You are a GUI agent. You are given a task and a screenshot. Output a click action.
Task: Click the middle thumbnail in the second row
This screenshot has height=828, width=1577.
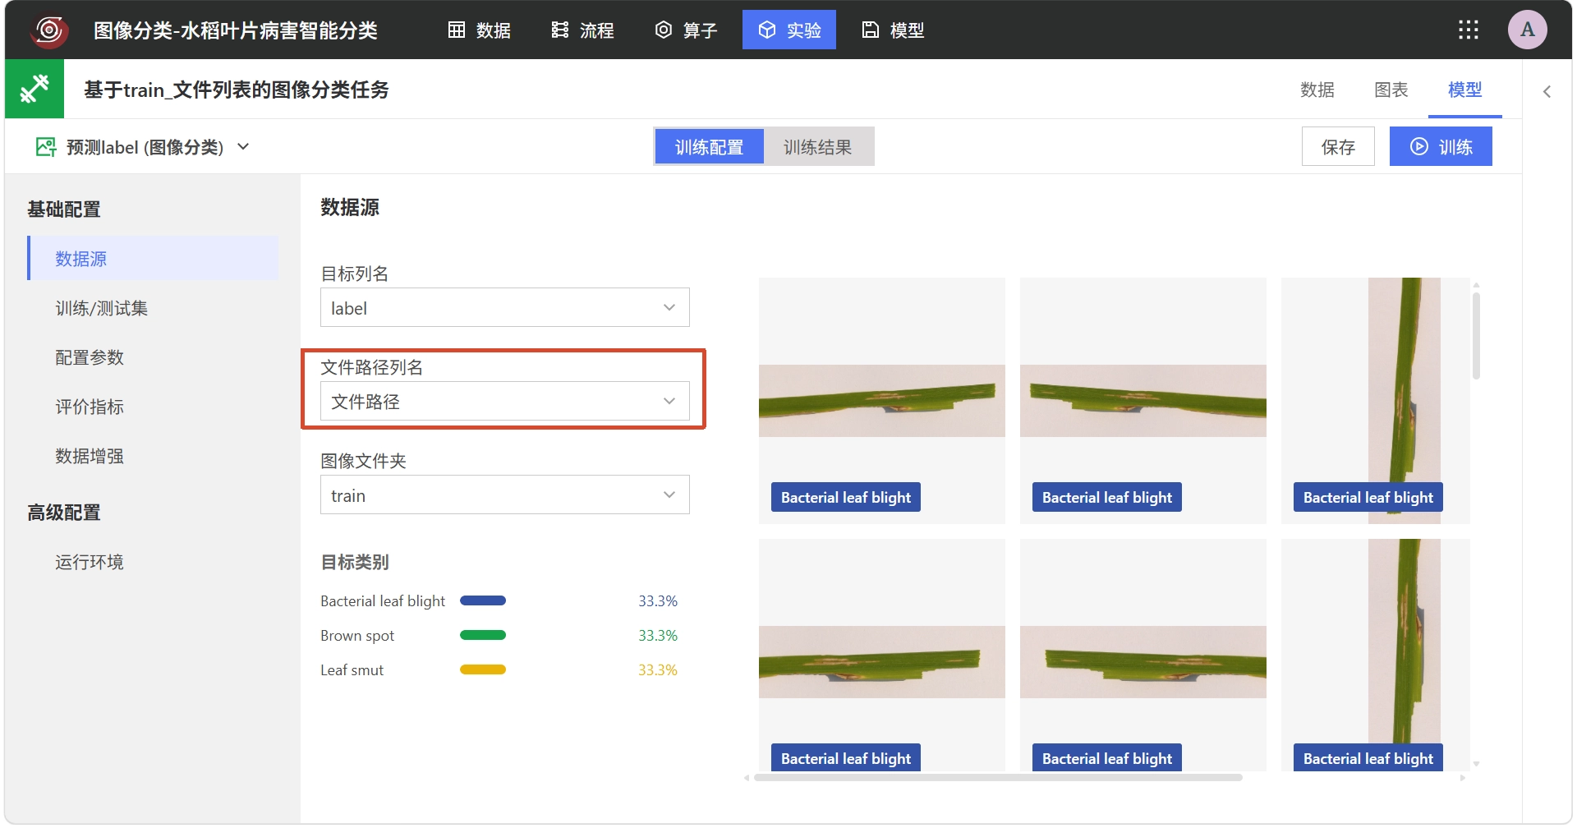coord(1143,655)
